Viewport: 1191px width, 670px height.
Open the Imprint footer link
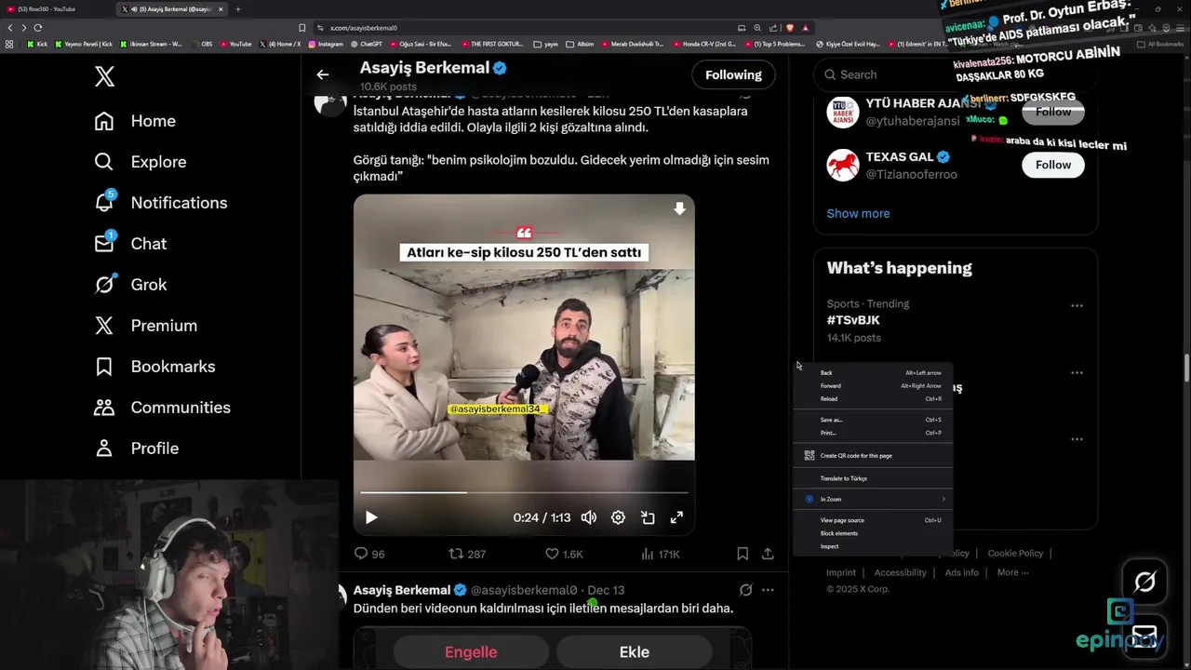pos(841,573)
